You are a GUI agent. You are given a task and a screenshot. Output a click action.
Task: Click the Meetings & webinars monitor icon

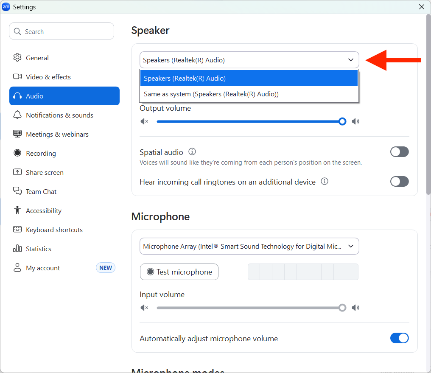point(17,134)
